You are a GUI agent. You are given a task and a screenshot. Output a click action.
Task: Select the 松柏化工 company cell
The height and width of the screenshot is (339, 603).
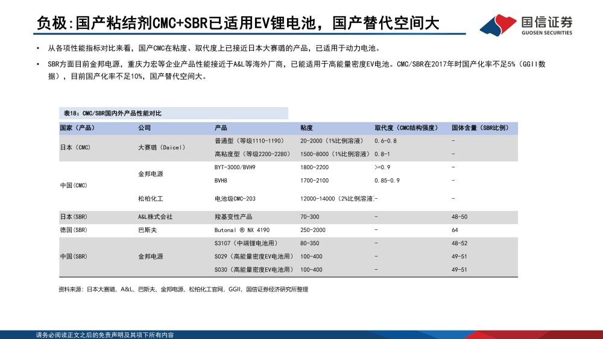pyautogui.click(x=151, y=199)
